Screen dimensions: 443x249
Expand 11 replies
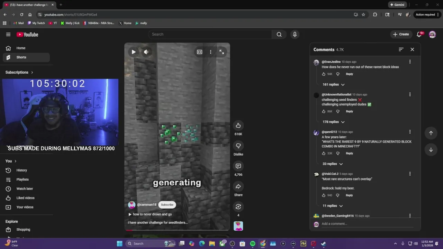click(333, 206)
